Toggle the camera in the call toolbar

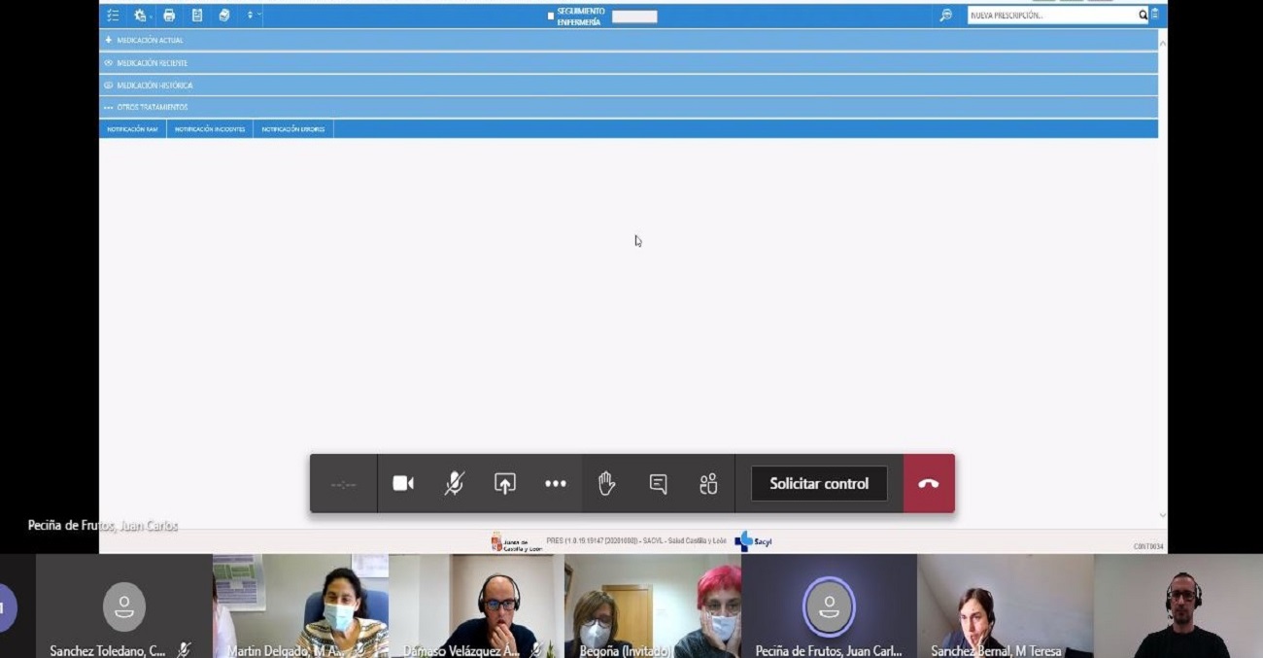pos(403,484)
